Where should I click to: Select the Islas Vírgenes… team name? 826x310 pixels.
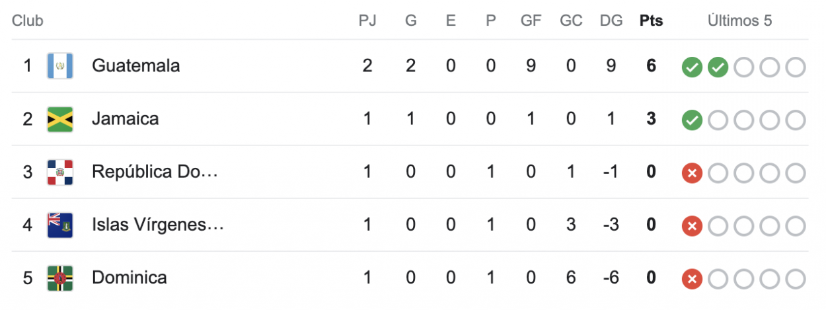coord(158,224)
